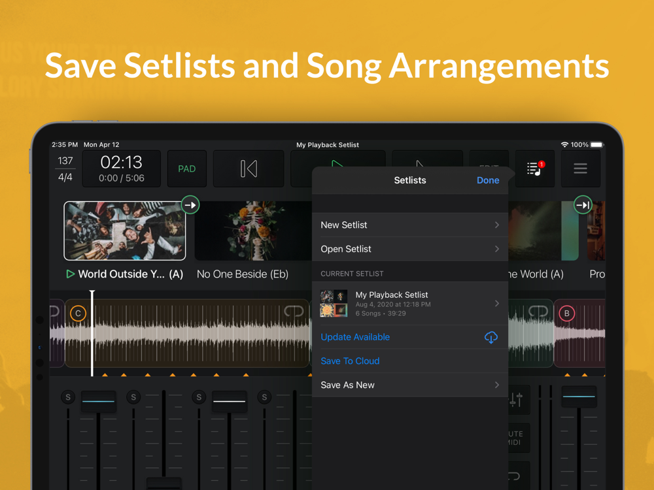The height and width of the screenshot is (490, 654).
Task: Skip to the previous song
Action: [249, 169]
